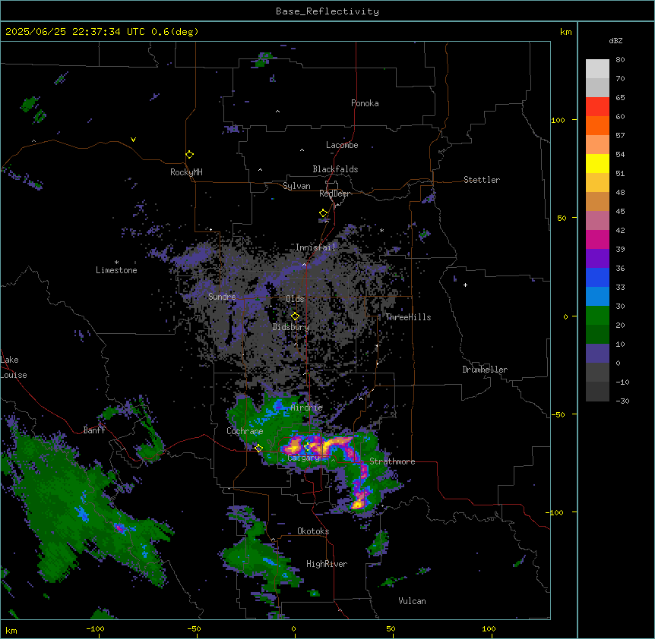Click the 50 tick on the right axis

click(x=562, y=218)
